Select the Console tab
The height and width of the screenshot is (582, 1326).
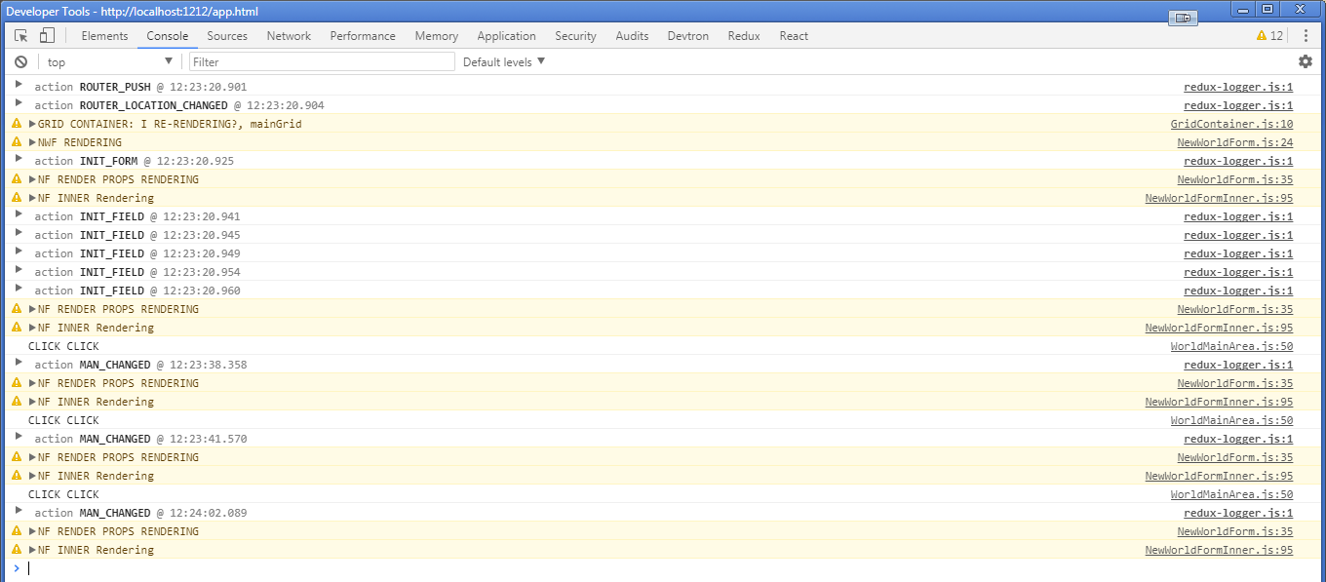point(168,36)
